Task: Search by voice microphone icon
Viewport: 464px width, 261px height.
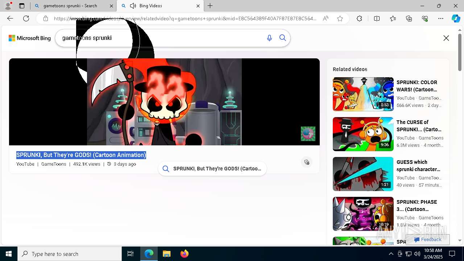Action: point(269,38)
